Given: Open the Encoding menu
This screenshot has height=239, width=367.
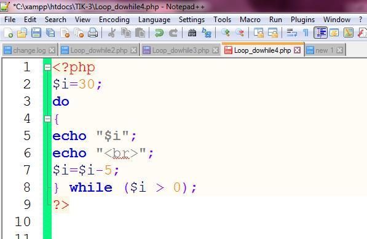Looking at the screenshot, I should (x=114, y=20).
